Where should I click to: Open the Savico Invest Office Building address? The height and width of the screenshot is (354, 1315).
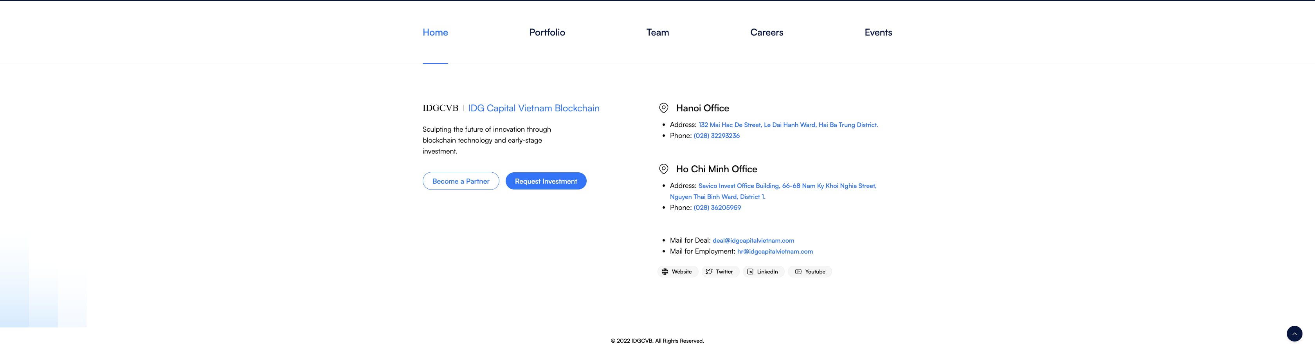pyautogui.click(x=773, y=191)
